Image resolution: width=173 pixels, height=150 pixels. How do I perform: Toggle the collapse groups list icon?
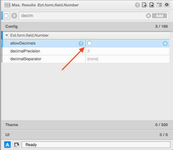(x=159, y=5)
